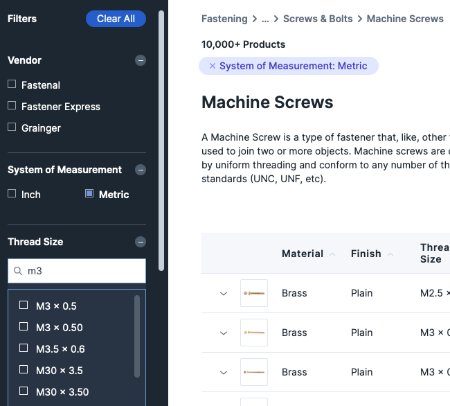Remove the System of Measurement: Metric chip
Screen dimensions: 450x406
click(213, 66)
